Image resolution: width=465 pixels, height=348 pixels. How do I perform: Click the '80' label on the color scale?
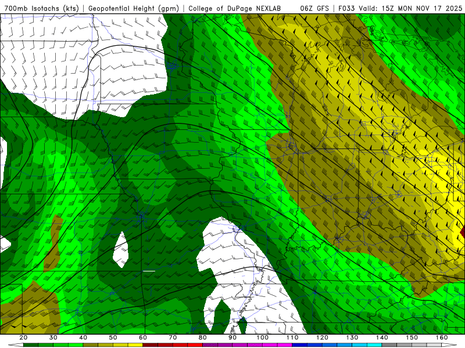[x=202, y=338]
